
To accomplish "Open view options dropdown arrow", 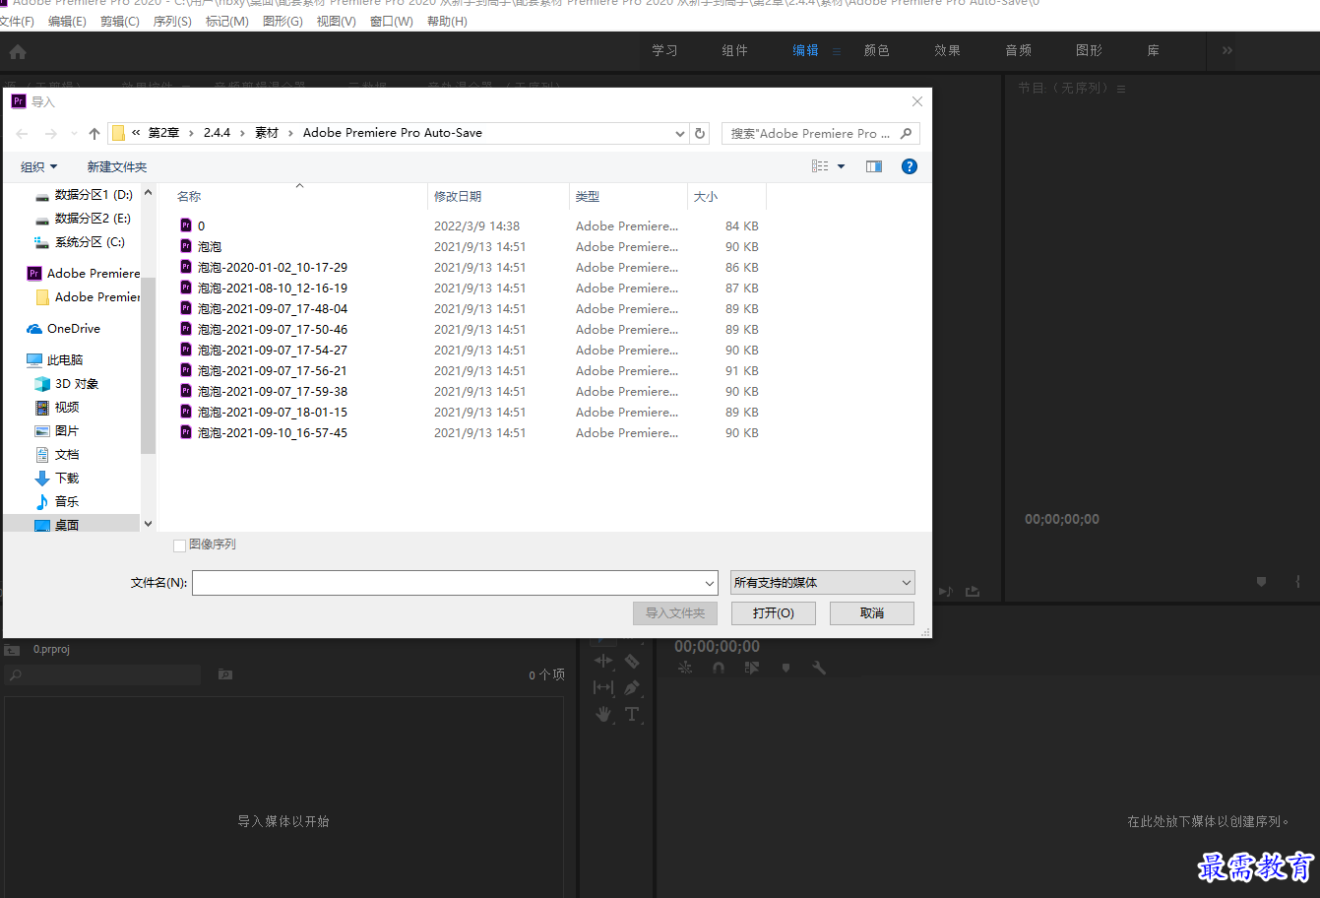I will pos(842,166).
